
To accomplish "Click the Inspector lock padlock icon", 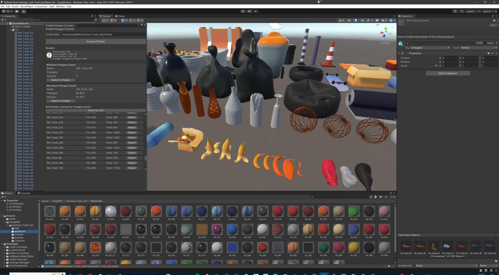I will pyautogui.click(x=493, y=16).
